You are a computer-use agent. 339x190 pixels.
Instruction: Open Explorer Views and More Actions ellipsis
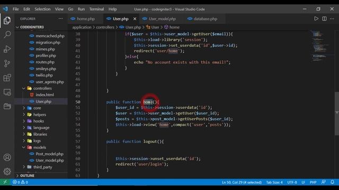(x=61, y=19)
